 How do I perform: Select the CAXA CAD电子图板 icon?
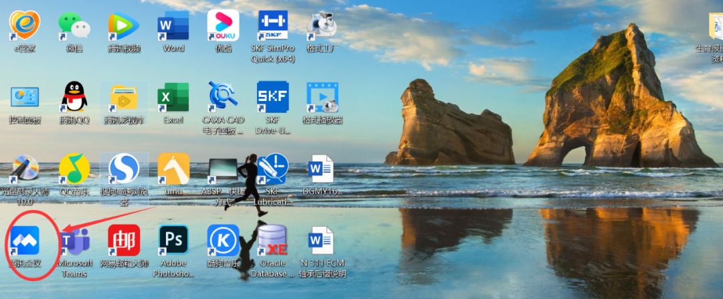pyautogui.click(x=223, y=98)
